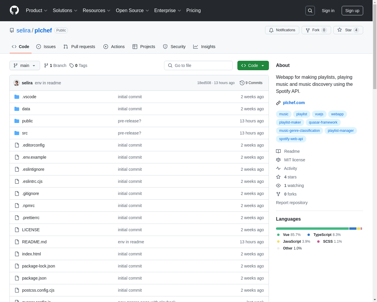Screen dimensions: 377x302
Task: Select the vuejs topic tag
Action: (319, 114)
